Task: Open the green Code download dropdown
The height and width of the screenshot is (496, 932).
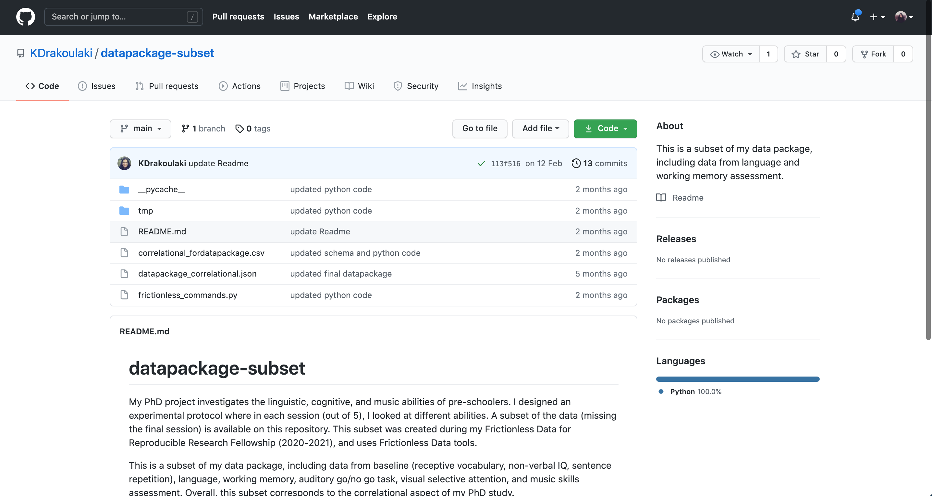Action: click(x=605, y=129)
